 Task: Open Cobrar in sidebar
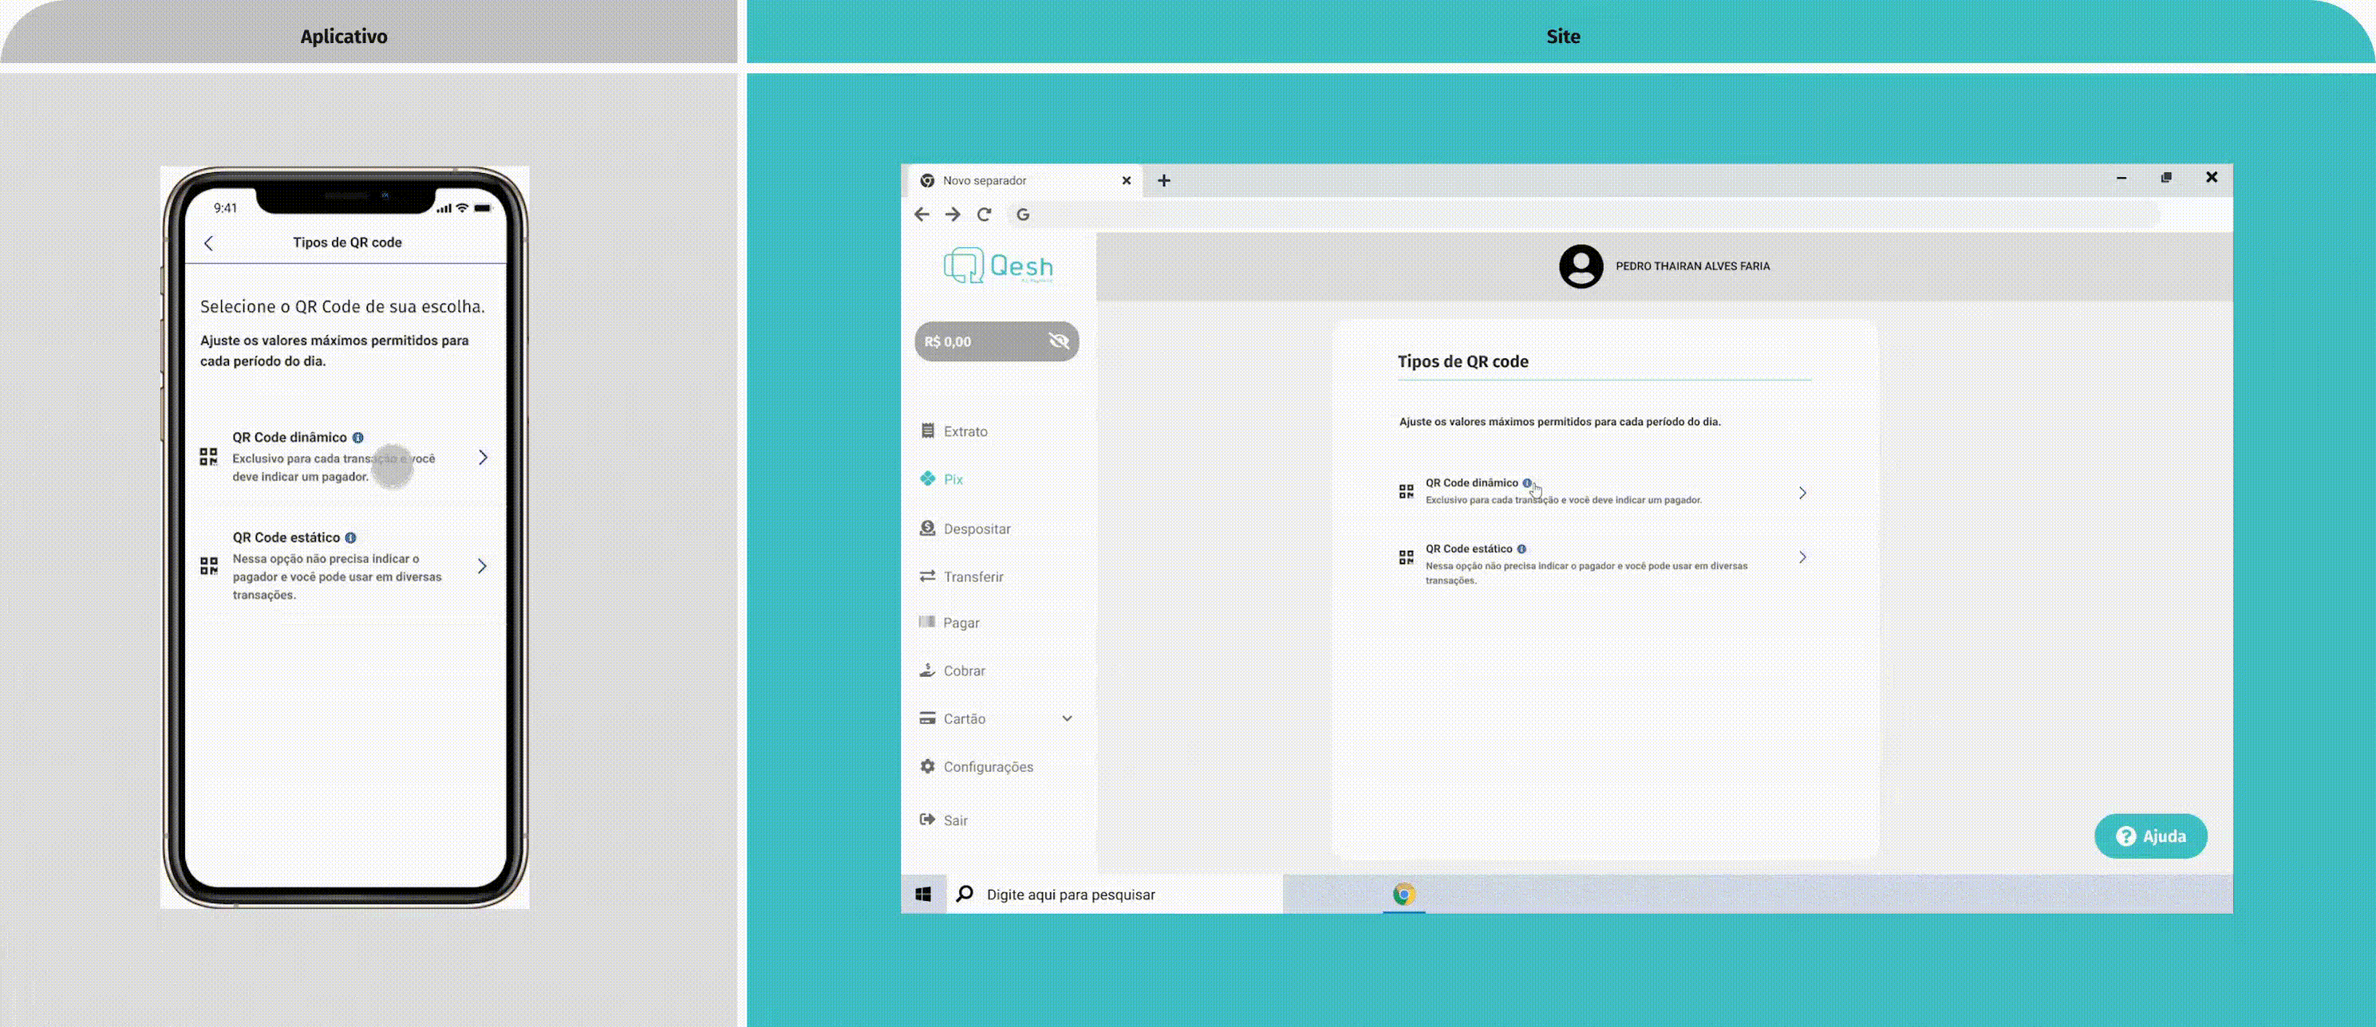(963, 671)
